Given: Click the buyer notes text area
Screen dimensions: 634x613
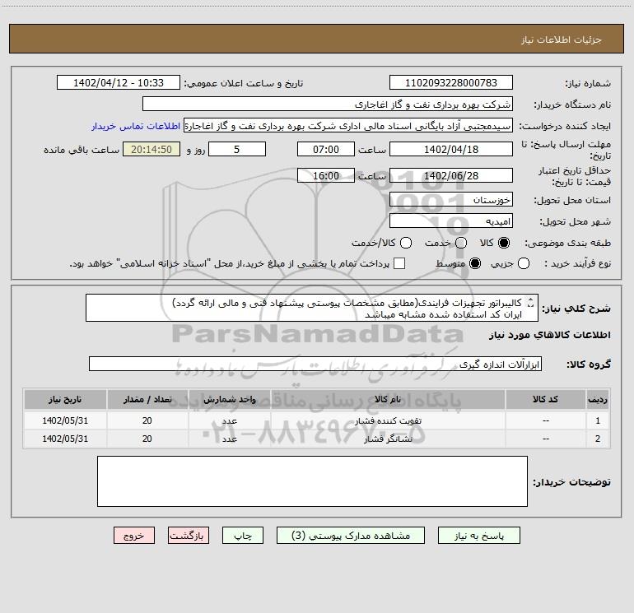Looking at the screenshot, I should (312, 481).
